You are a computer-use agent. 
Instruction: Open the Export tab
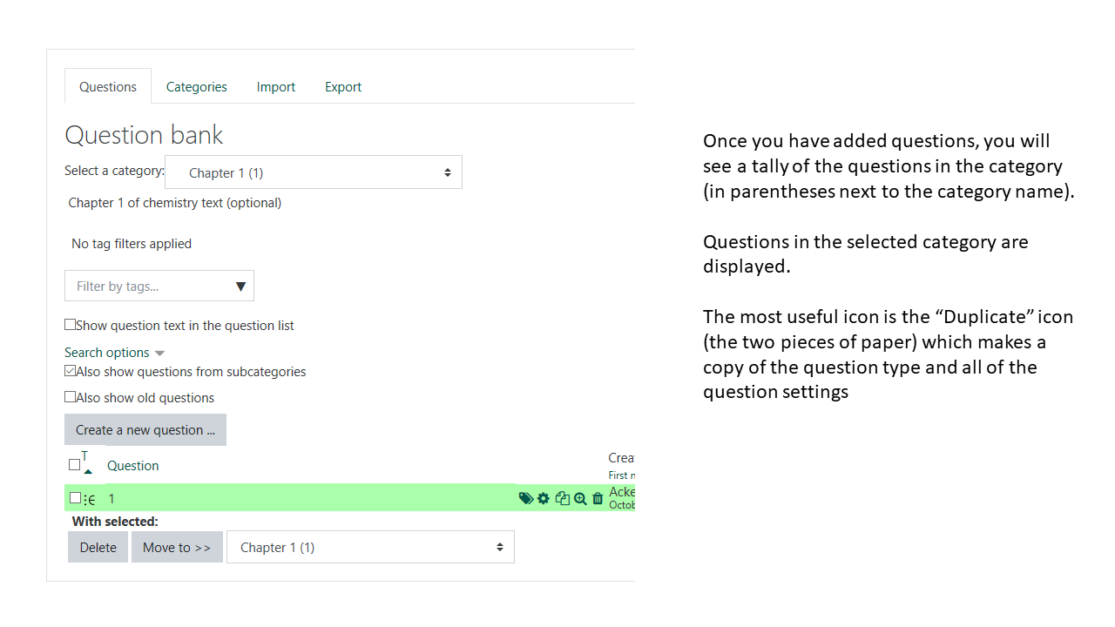(x=342, y=86)
